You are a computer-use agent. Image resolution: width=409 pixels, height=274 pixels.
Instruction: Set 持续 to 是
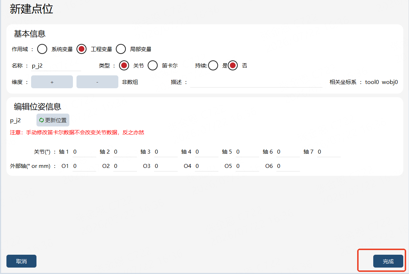click(213, 65)
